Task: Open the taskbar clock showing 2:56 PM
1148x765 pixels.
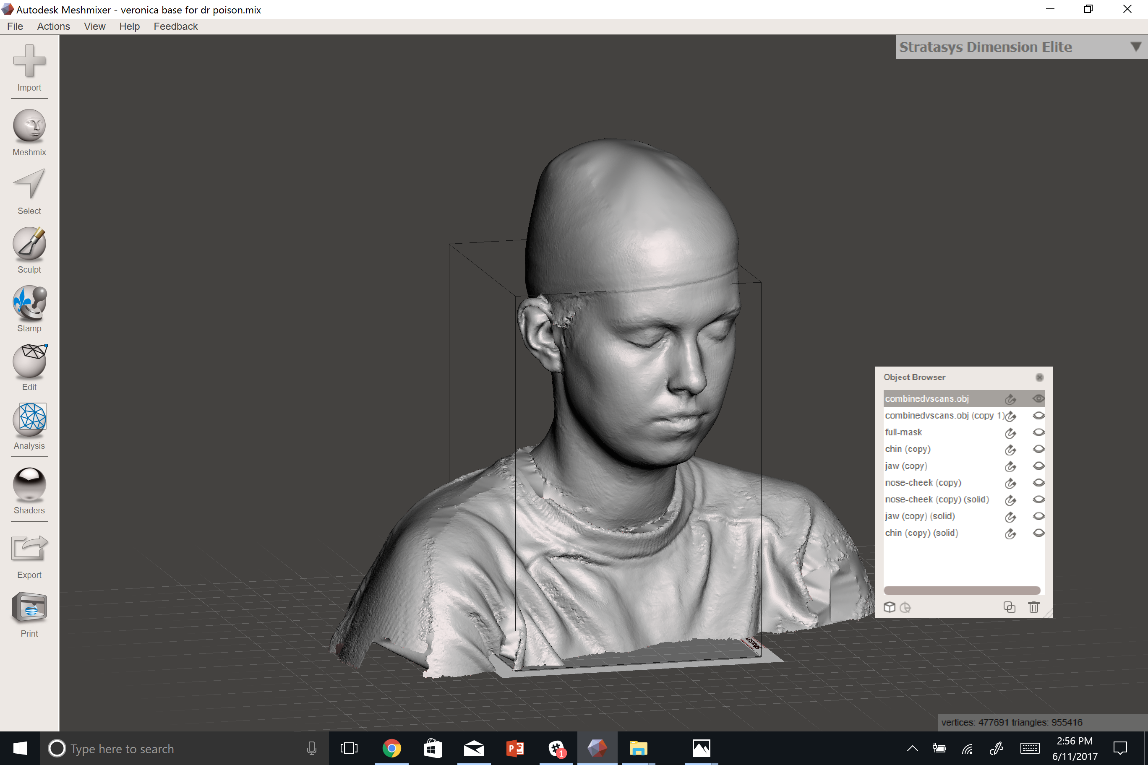Action: [1074, 748]
